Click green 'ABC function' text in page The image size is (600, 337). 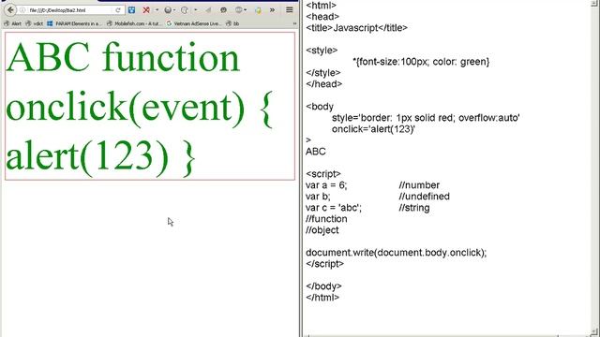point(123,57)
